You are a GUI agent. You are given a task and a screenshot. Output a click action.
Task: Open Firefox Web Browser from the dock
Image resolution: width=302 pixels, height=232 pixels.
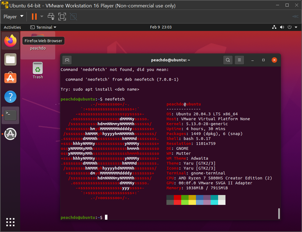click(x=10, y=41)
